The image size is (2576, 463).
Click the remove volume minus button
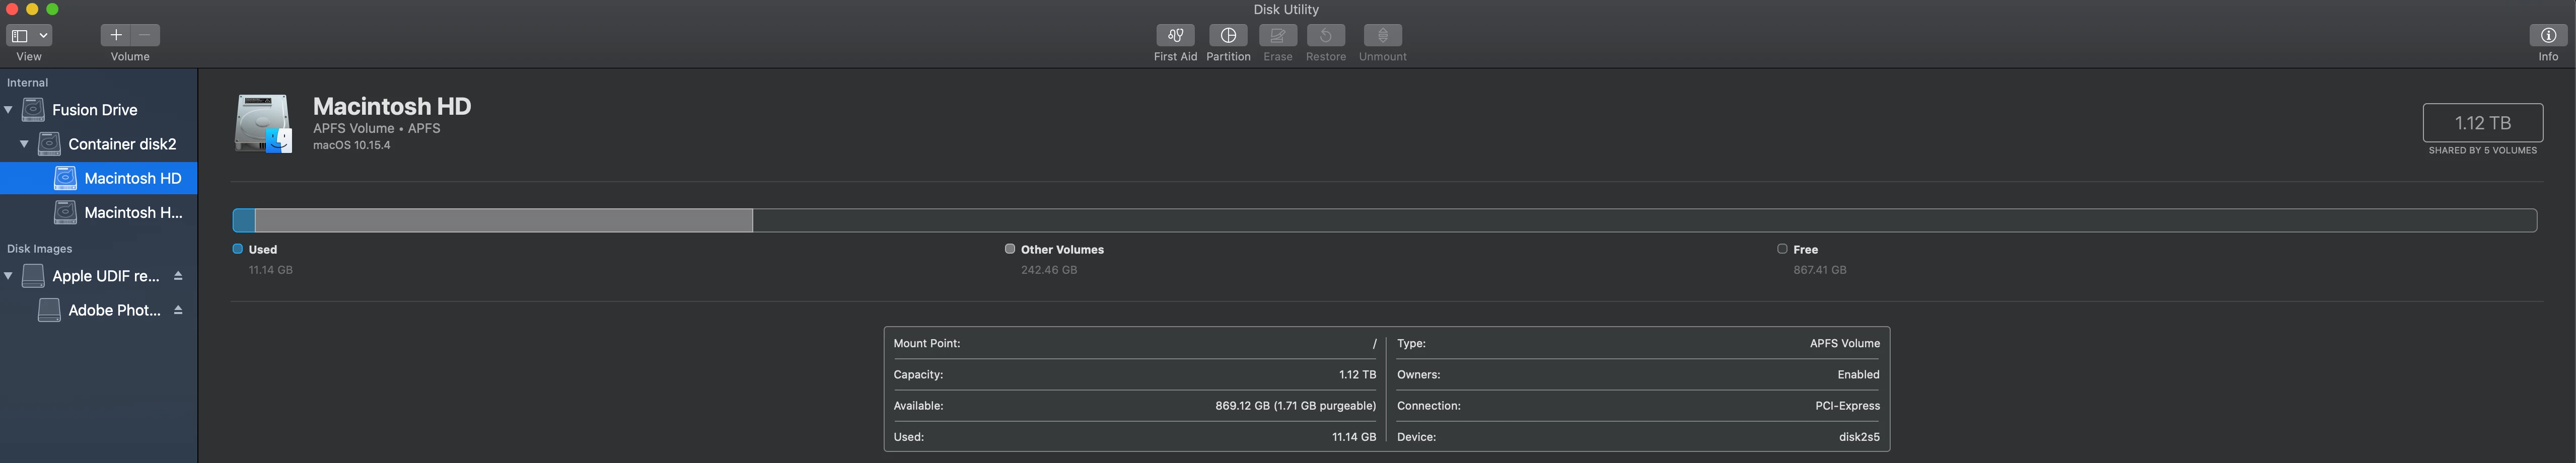pos(145,35)
